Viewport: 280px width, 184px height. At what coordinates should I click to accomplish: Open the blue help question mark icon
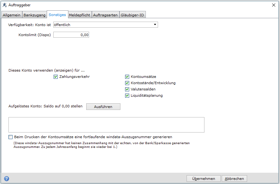(7, 178)
